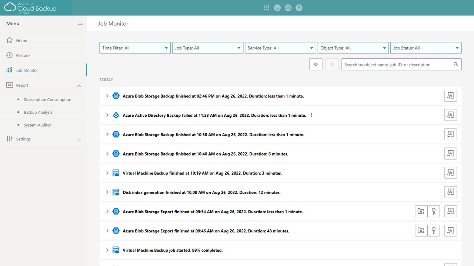Expand the 10:58 AM Blob Storage Backup row

(x=107, y=134)
